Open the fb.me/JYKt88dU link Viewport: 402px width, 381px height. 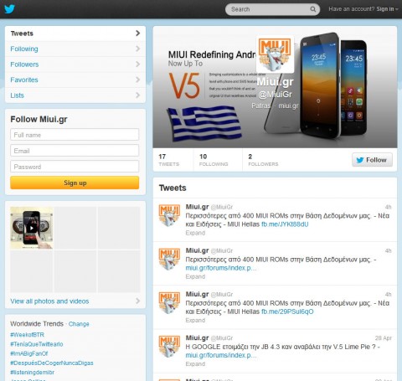coord(285,224)
